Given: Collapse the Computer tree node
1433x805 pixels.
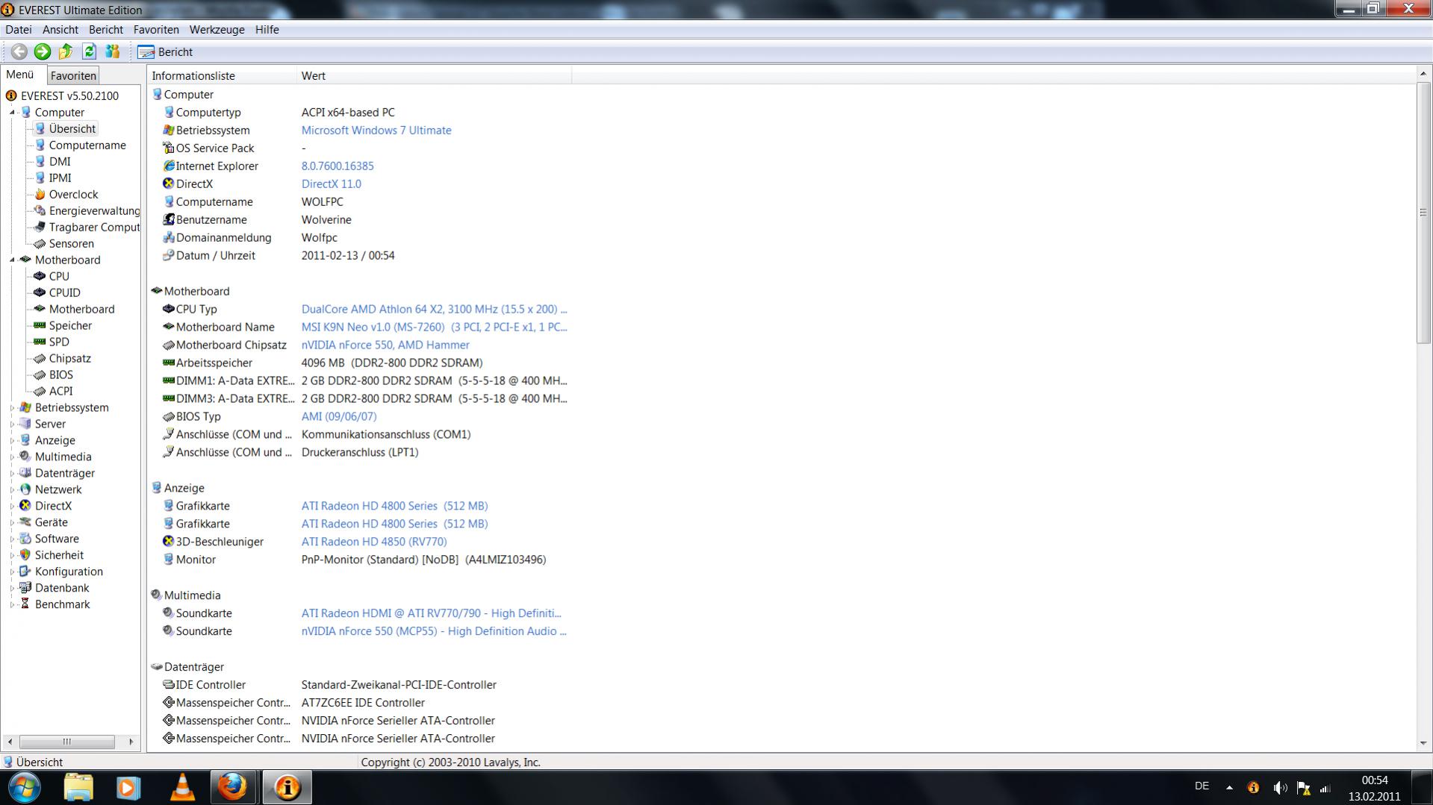Looking at the screenshot, I should 12,112.
